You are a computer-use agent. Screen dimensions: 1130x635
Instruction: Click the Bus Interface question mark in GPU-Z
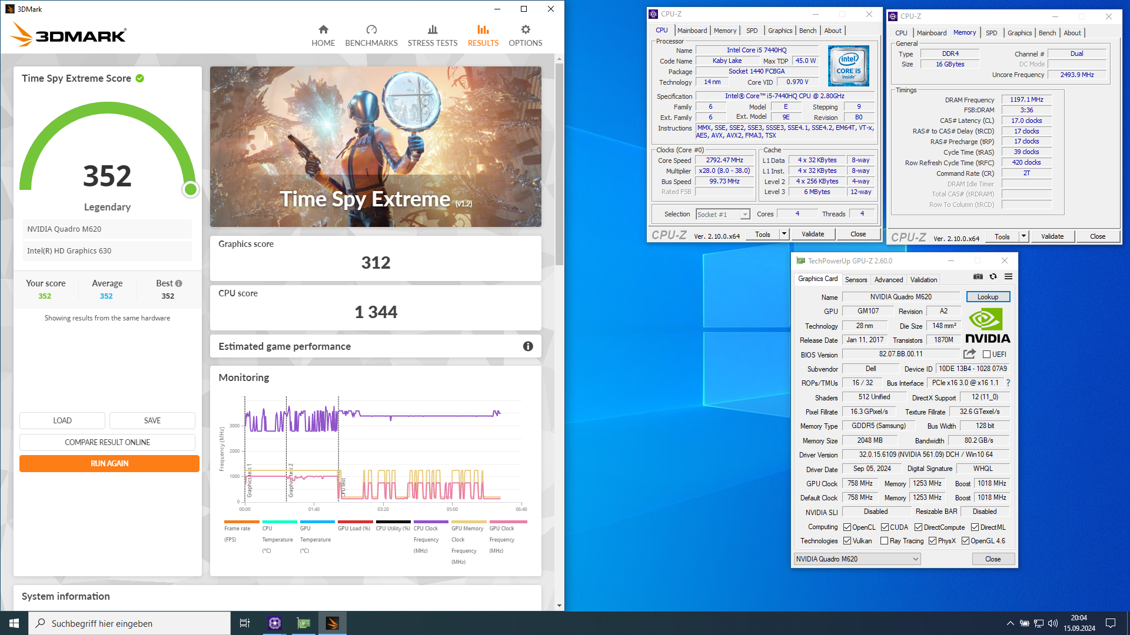click(1008, 383)
